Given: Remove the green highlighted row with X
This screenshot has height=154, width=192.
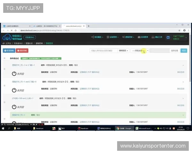Looking at the screenshot, I should pos(183,115).
